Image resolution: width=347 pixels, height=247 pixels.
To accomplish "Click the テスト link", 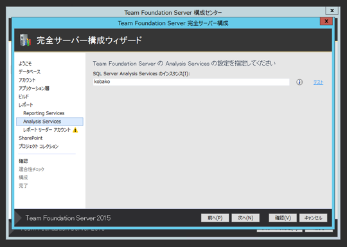I will click(318, 82).
